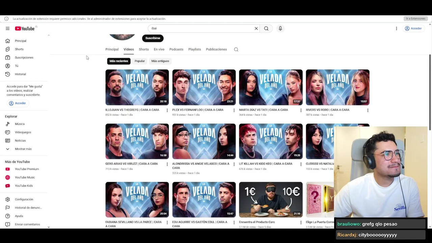This screenshot has height=243, width=432.
Task: Switch to the Playlists tab
Action: [194, 49]
